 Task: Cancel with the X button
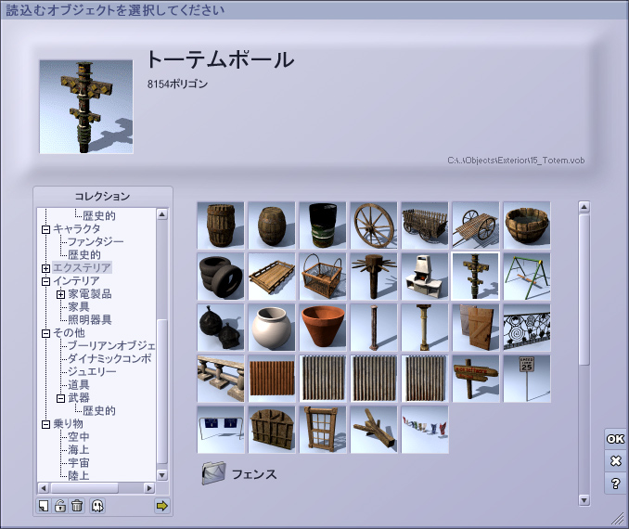tap(615, 460)
